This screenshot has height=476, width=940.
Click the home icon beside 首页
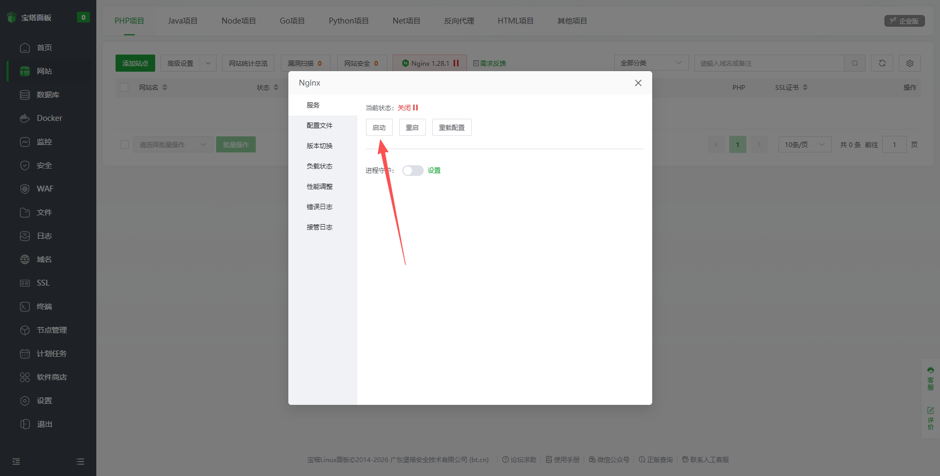(25, 48)
